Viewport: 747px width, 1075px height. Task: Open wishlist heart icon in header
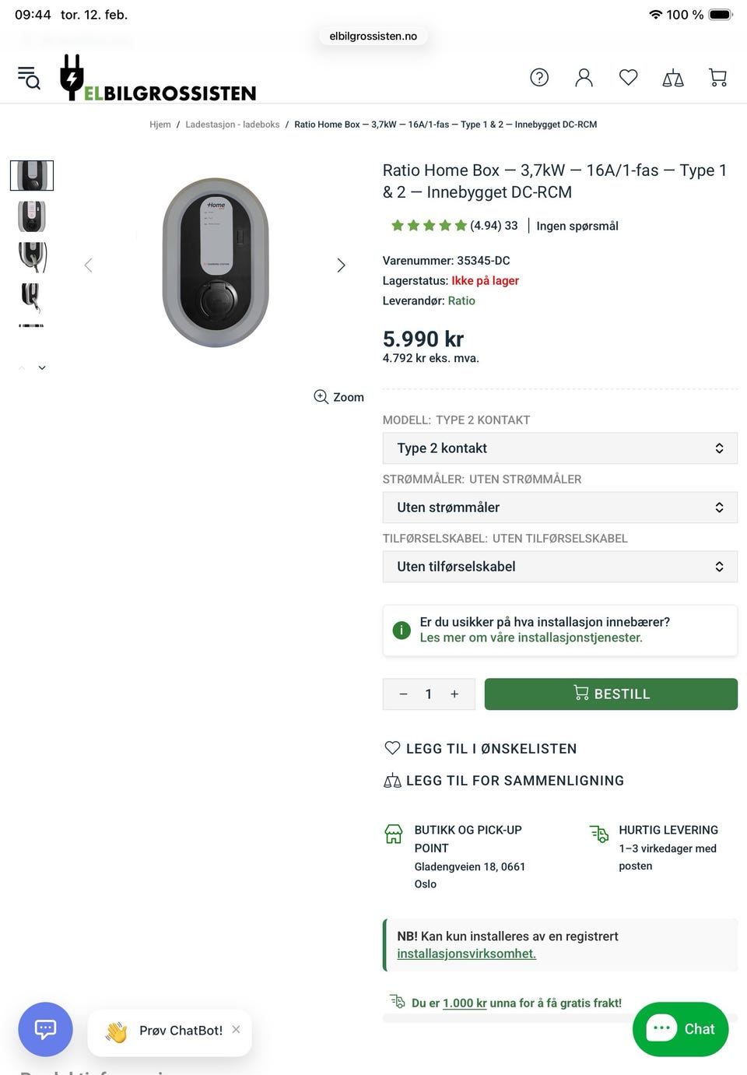point(628,77)
